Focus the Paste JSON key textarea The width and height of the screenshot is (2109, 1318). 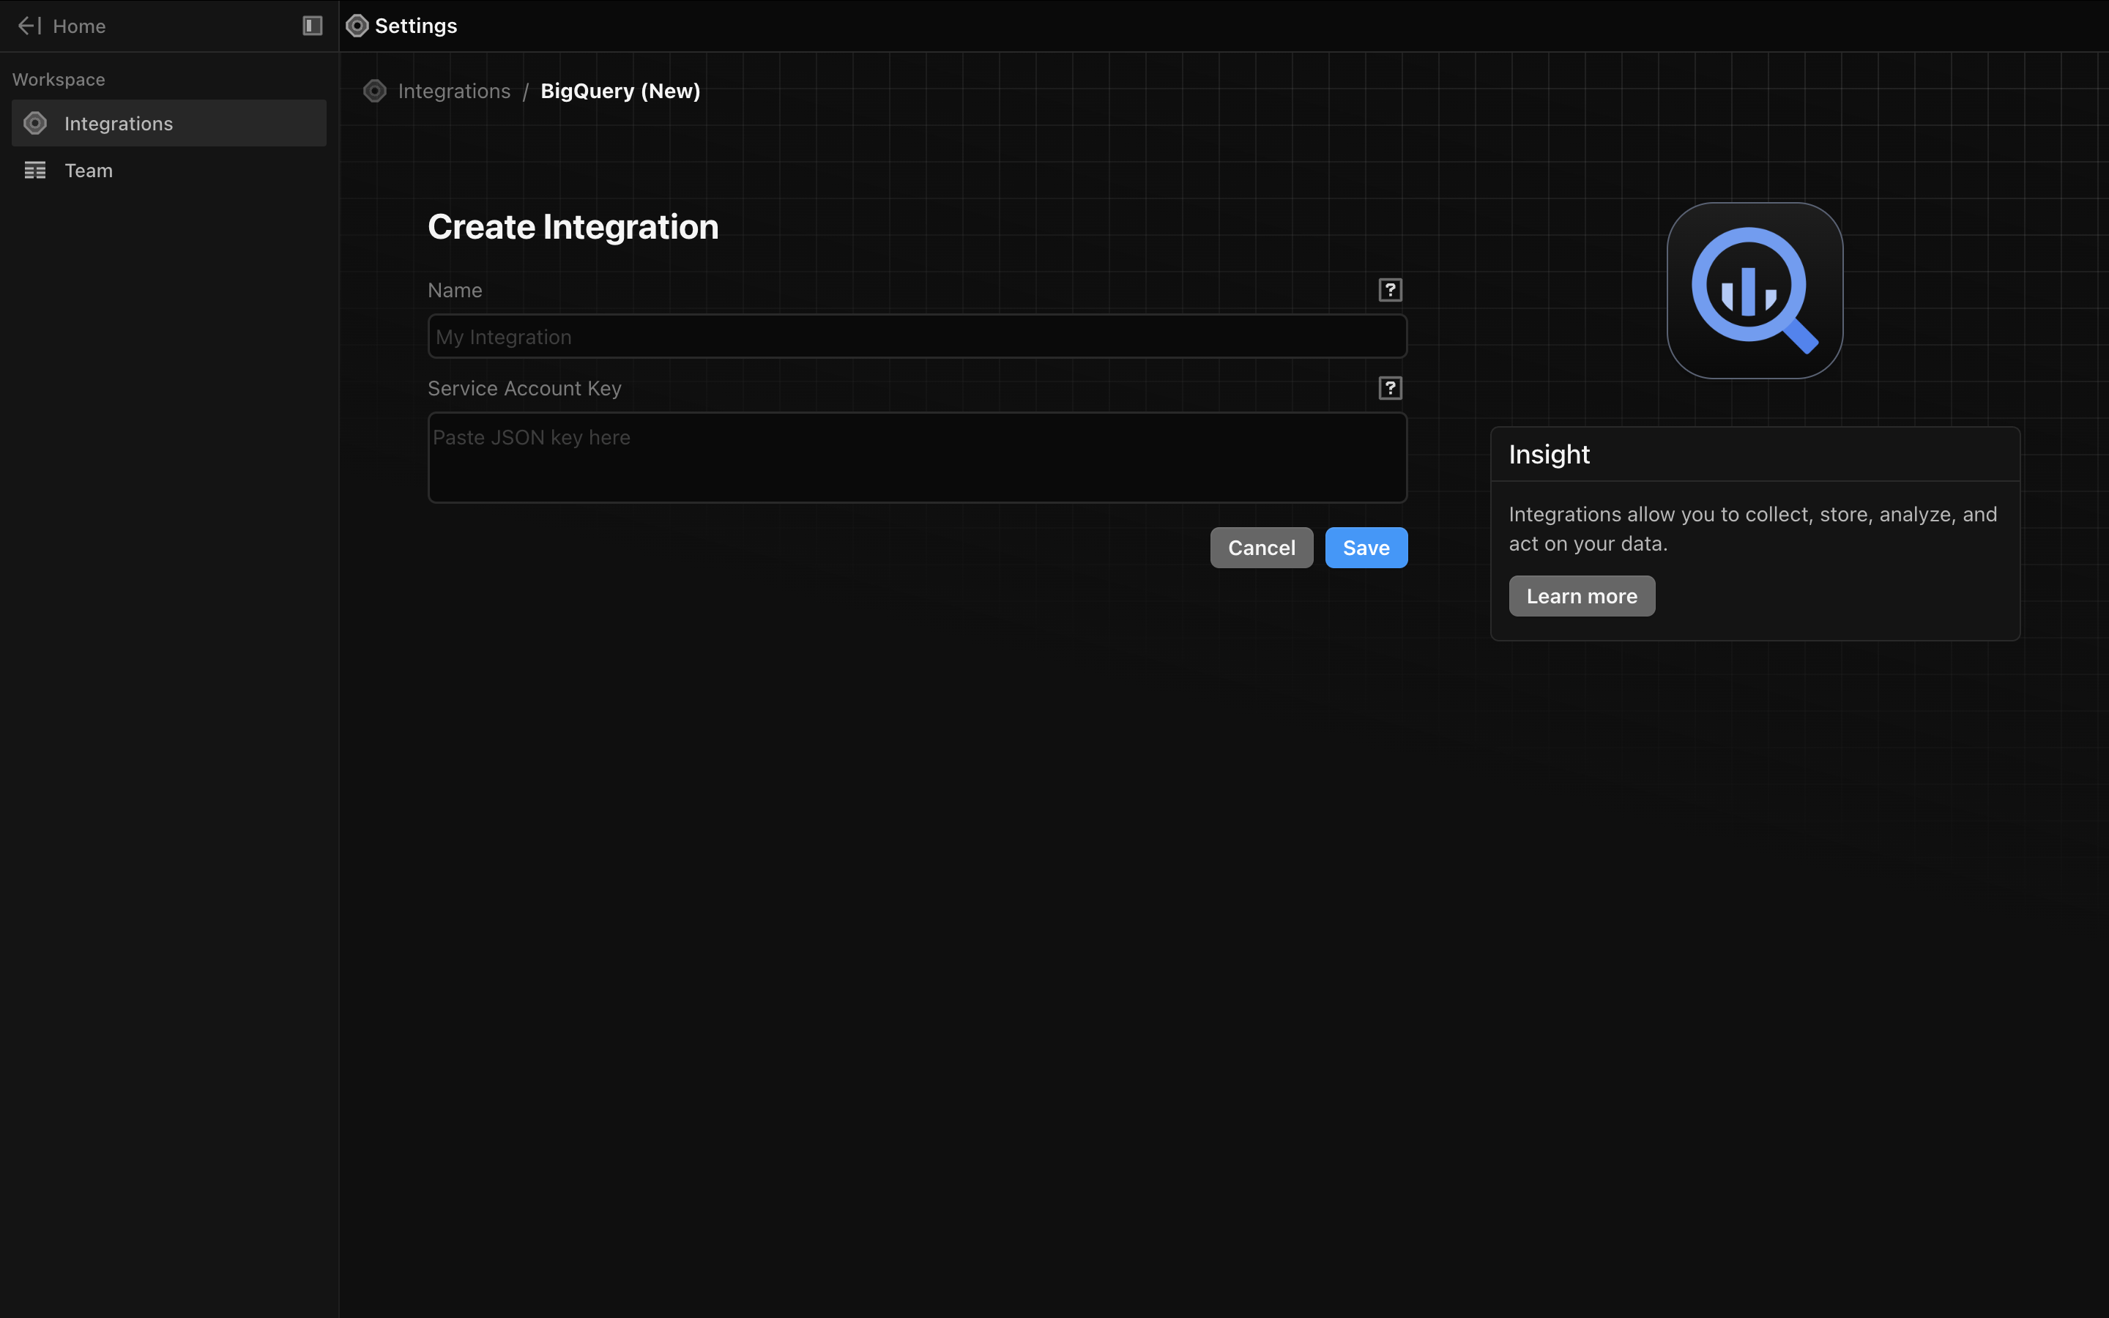click(x=917, y=458)
